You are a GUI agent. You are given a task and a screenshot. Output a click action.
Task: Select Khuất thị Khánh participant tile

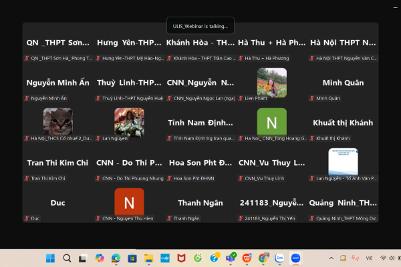[344, 123]
